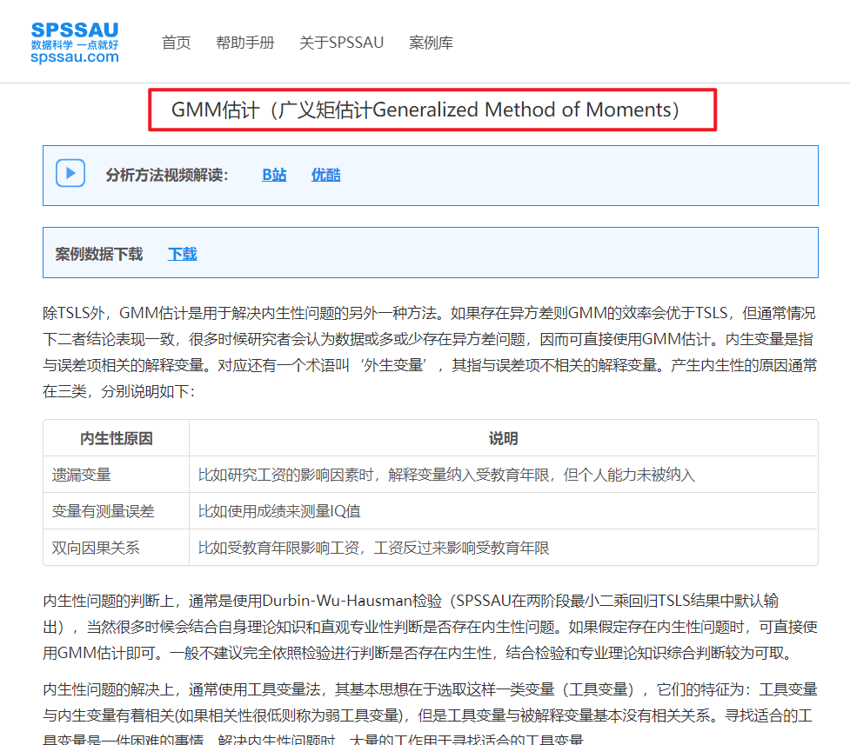850x745 pixels.
Task: Click the SPSSAU logo
Action: [75, 43]
